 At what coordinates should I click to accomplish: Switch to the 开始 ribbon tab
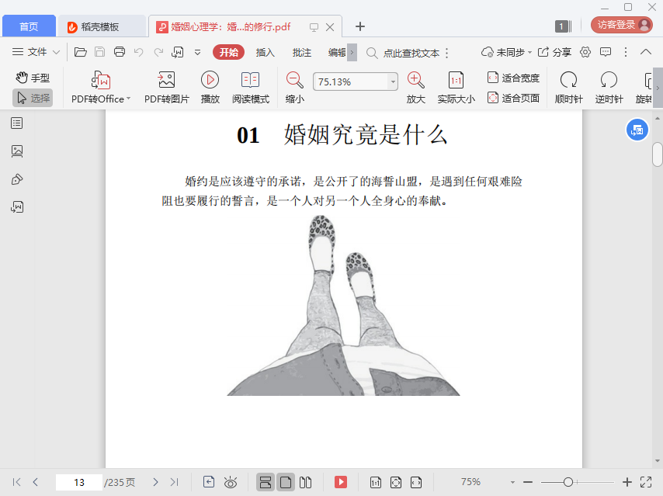pyautogui.click(x=228, y=52)
